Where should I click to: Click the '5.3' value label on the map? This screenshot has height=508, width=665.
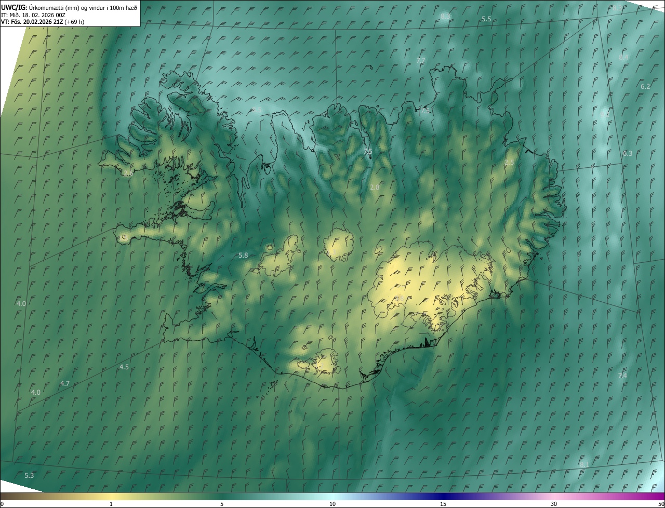click(x=29, y=475)
